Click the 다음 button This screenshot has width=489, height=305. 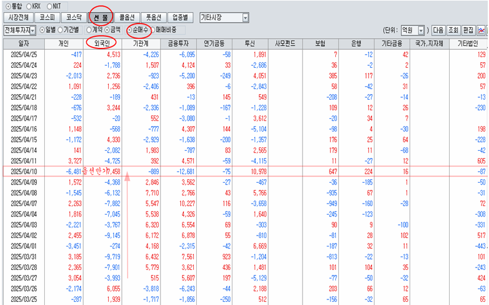click(437, 30)
